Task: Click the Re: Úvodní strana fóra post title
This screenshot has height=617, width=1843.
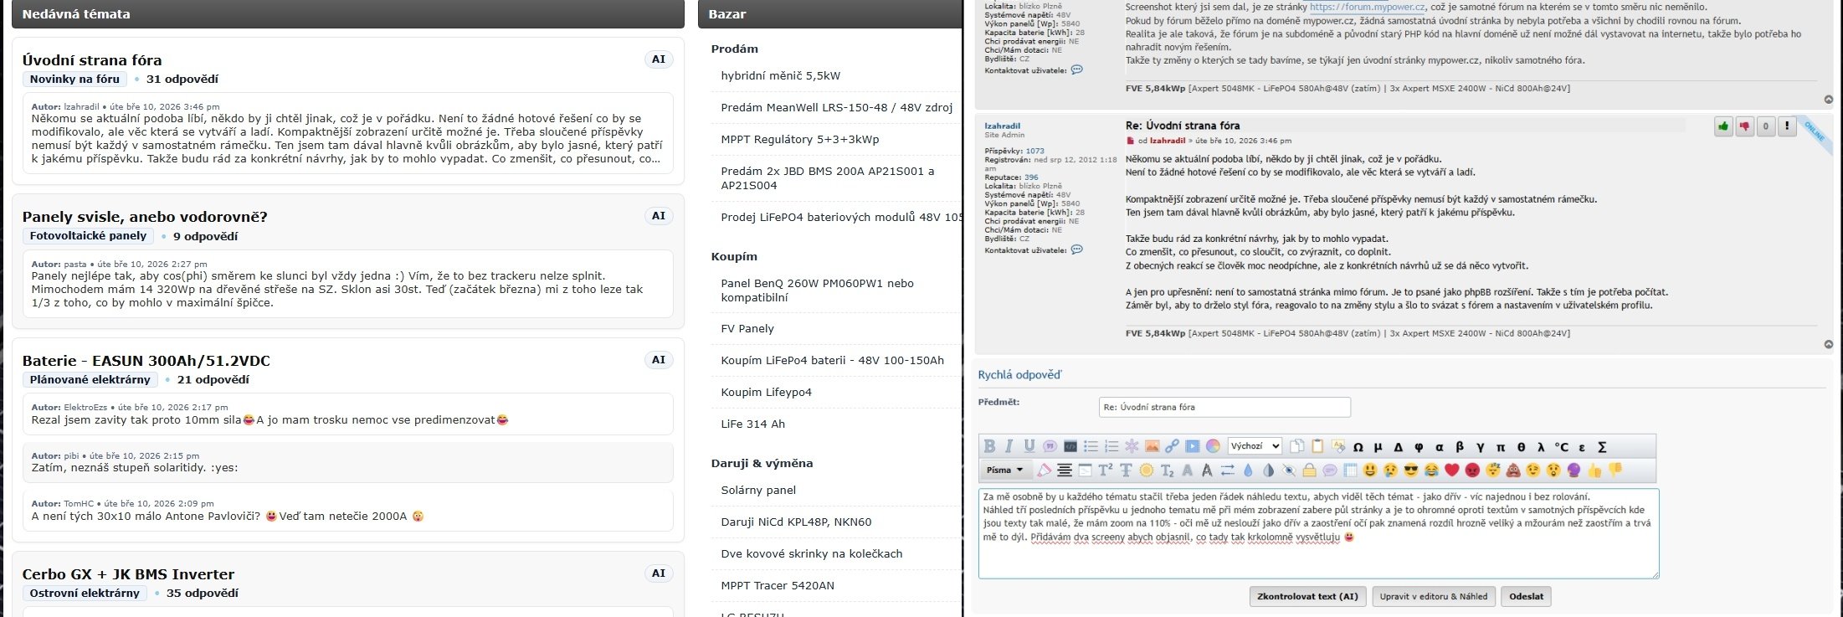Action: 1183,126
